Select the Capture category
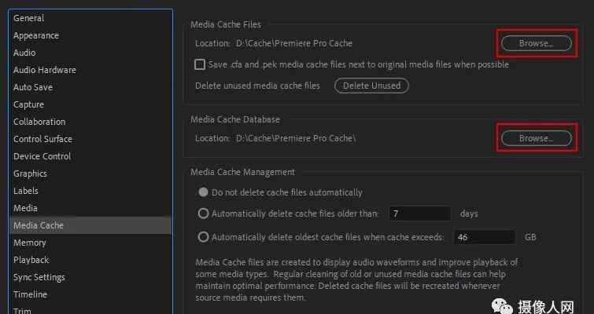This screenshot has width=594, height=314. point(29,104)
